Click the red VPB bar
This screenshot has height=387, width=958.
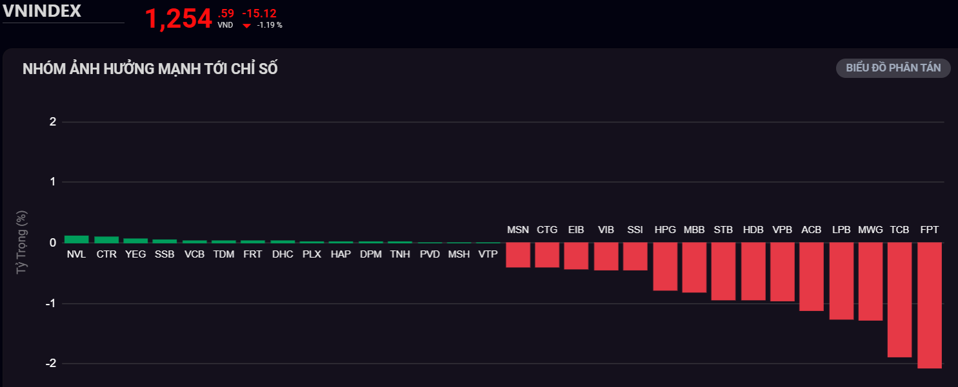click(783, 272)
